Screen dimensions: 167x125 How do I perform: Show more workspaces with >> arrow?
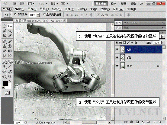click(x=141, y=4)
